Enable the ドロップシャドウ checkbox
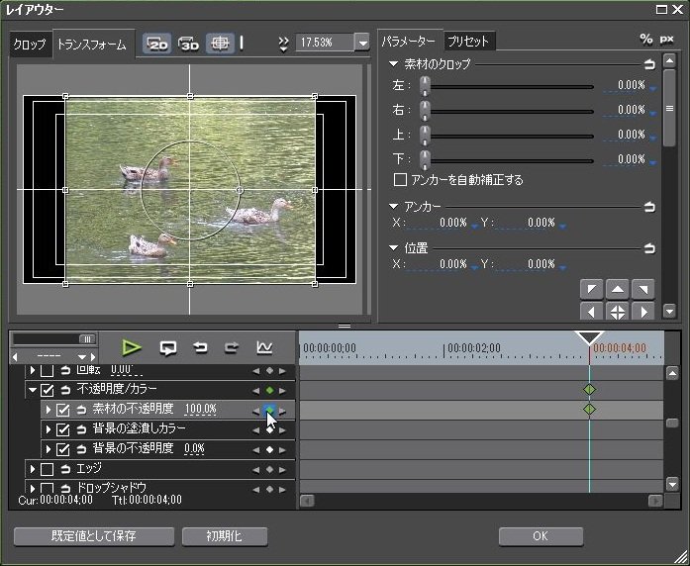 [x=48, y=488]
